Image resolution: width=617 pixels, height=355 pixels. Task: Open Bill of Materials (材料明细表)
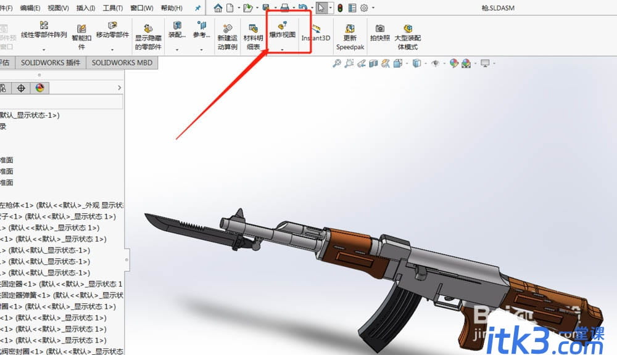click(x=253, y=38)
